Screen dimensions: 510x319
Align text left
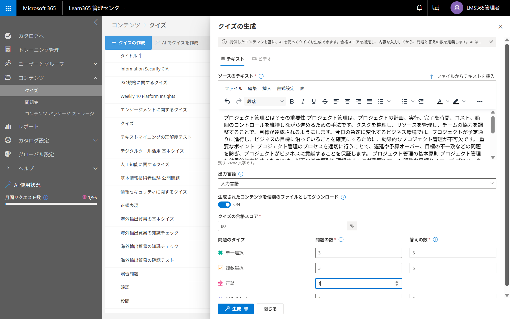click(336, 101)
